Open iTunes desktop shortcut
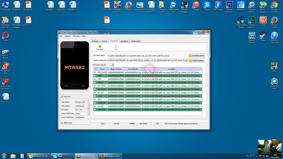Image resolution: width=283 pixels, height=159 pixels. (196, 6)
